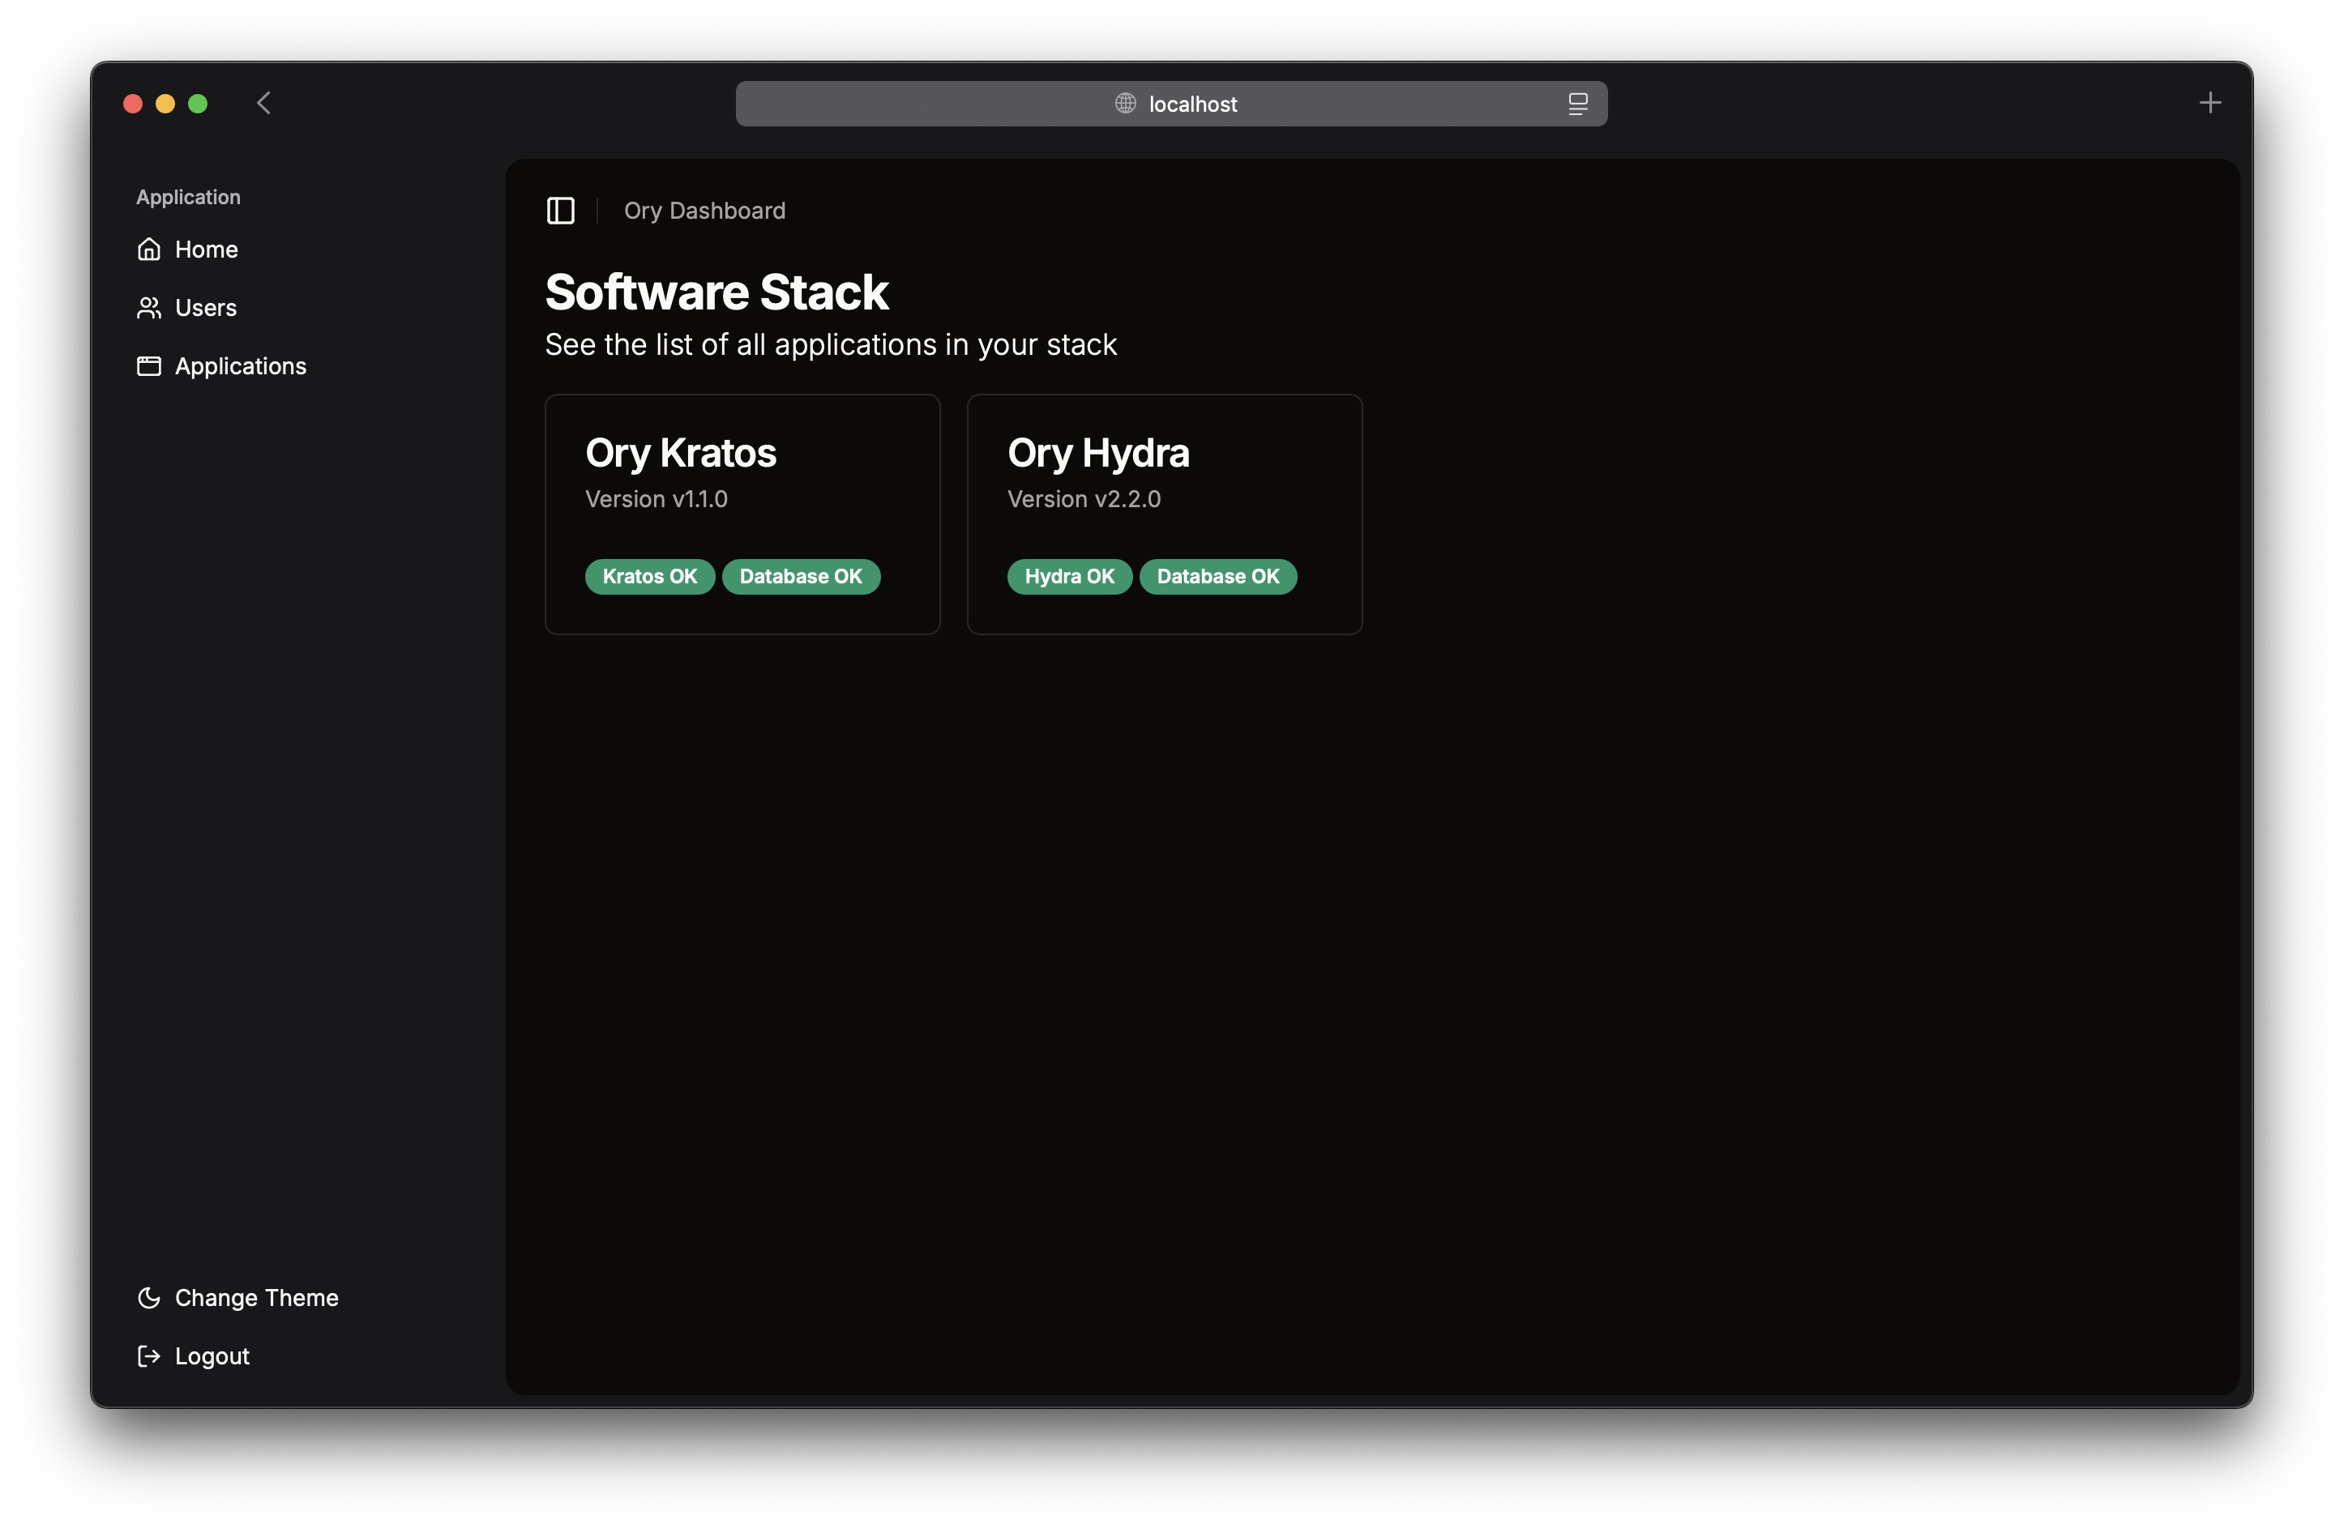Click the 'See the list of all applications' subtitle
Viewport: 2344px width, 1528px height.
coord(830,344)
